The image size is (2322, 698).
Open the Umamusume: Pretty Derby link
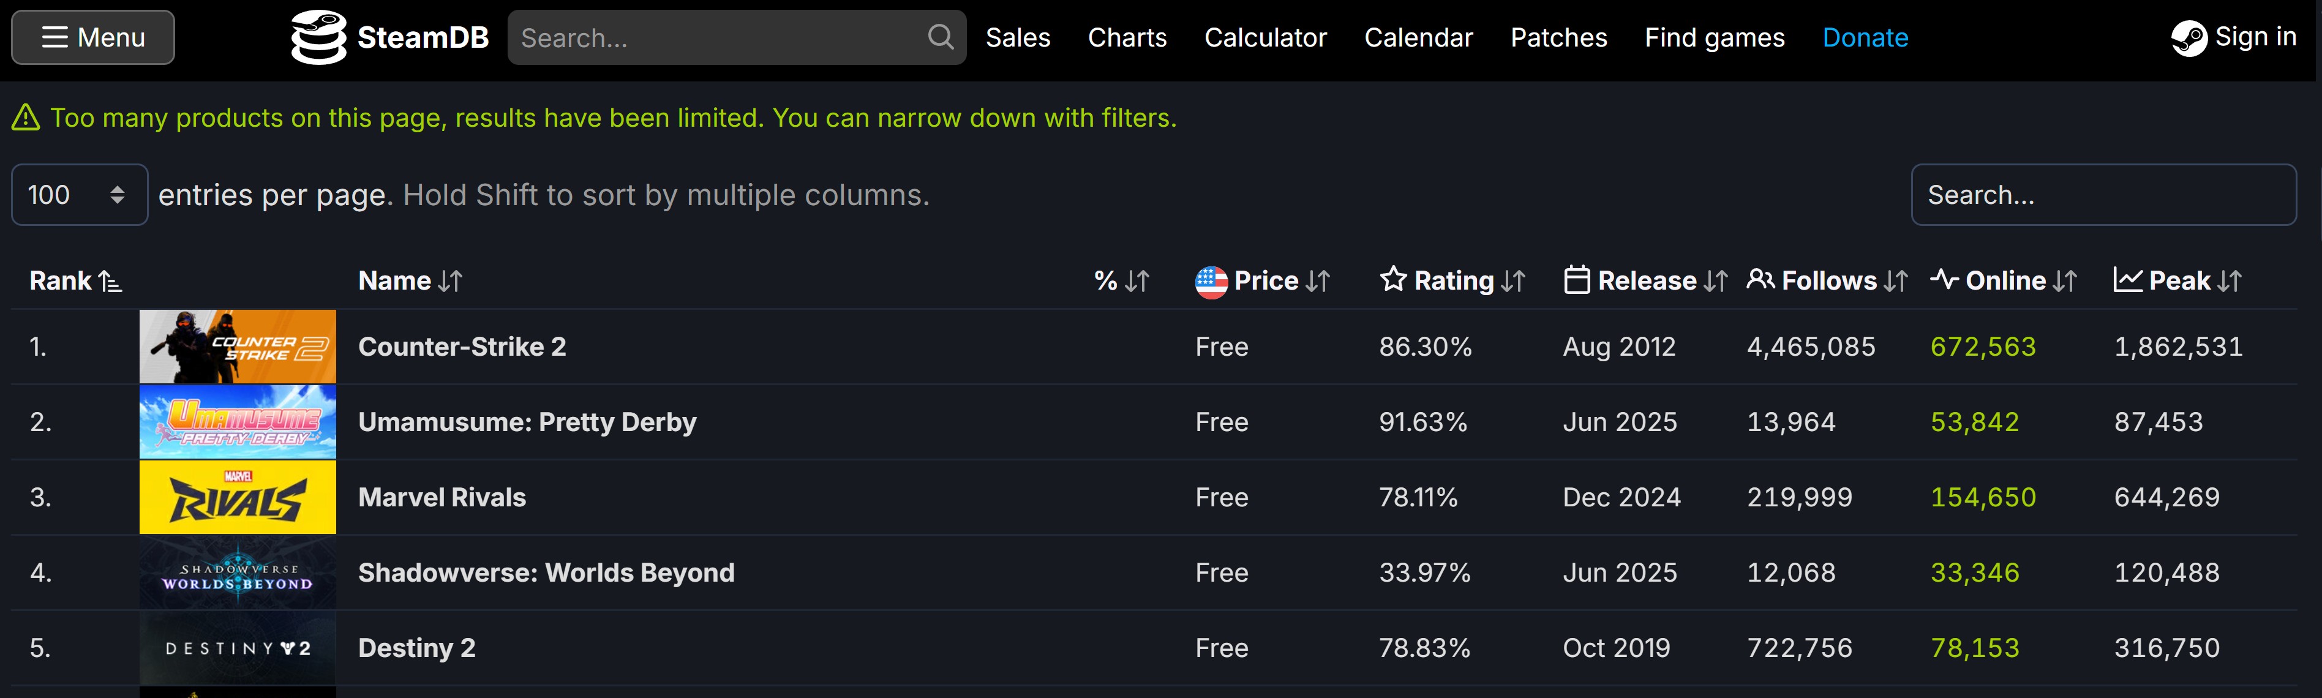click(527, 422)
